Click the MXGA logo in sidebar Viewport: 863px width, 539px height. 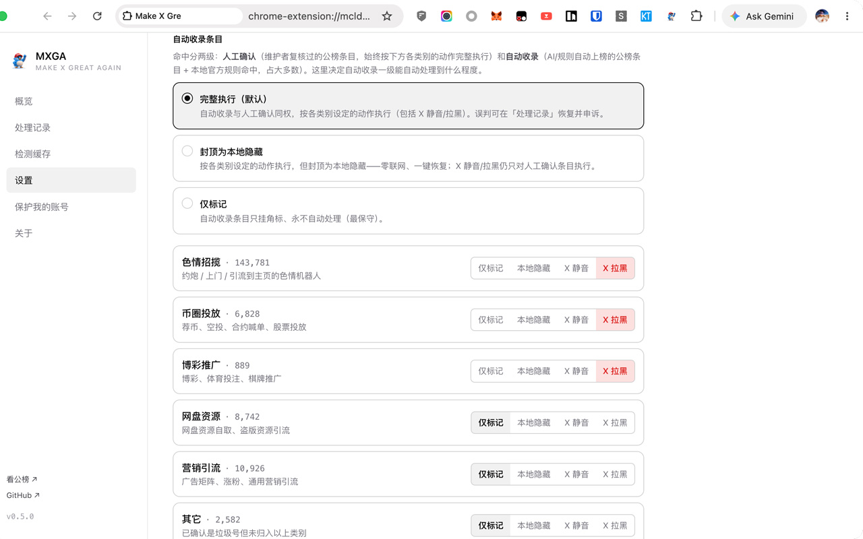pos(20,61)
